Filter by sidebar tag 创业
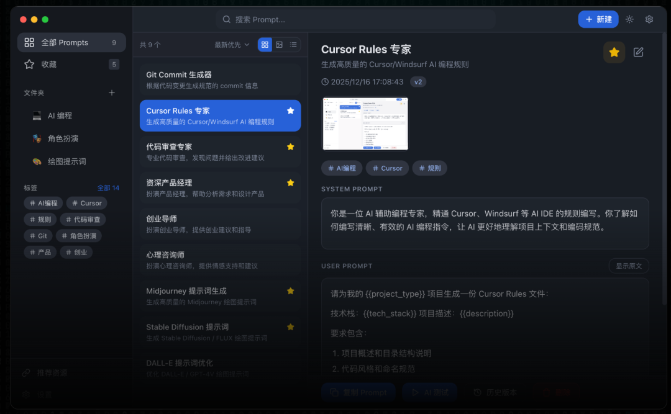671x414 pixels. pos(76,253)
